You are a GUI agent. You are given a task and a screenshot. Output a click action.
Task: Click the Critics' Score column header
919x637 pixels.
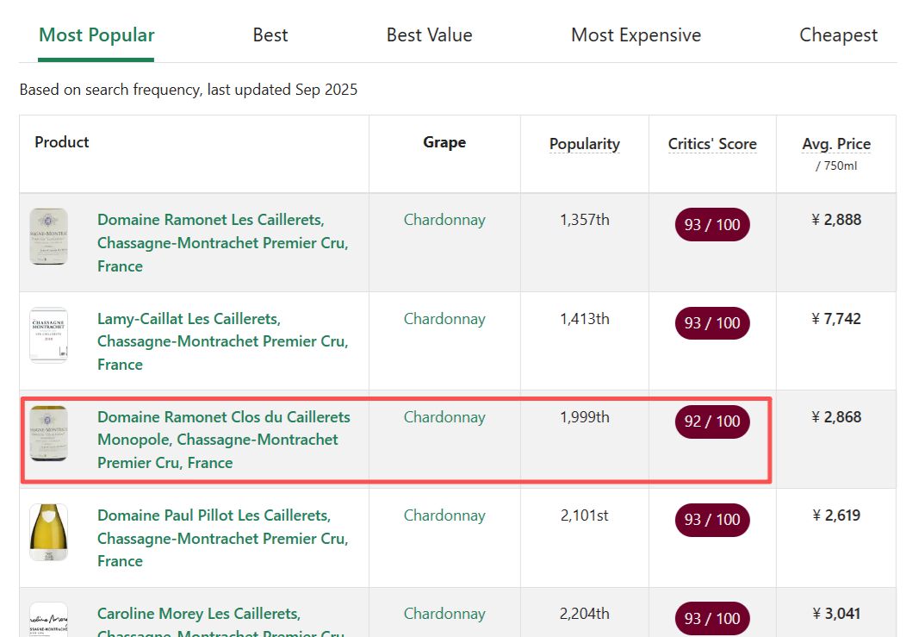tap(712, 144)
